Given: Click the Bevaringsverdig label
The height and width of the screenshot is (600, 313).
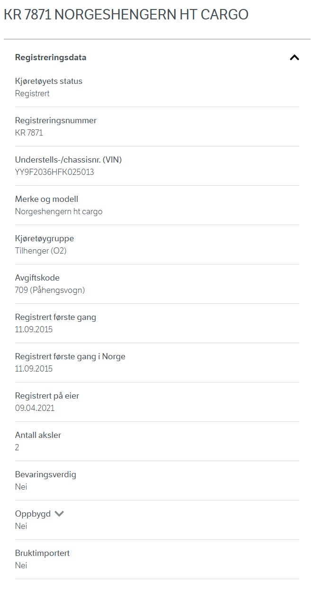Looking at the screenshot, I should (45, 474).
